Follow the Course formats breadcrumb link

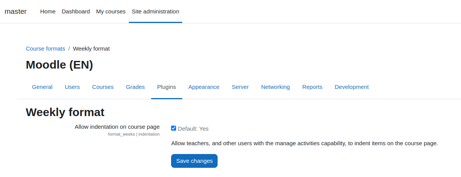46,49
